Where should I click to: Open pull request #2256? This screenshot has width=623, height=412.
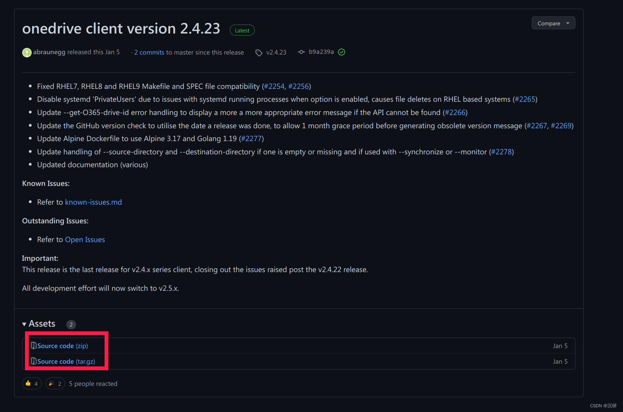coord(298,87)
